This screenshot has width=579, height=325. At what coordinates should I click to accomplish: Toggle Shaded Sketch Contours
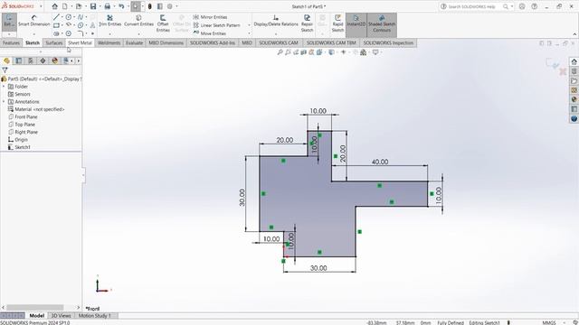[x=382, y=24]
